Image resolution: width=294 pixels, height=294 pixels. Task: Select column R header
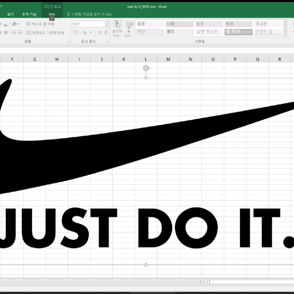pyautogui.click(x=279, y=59)
